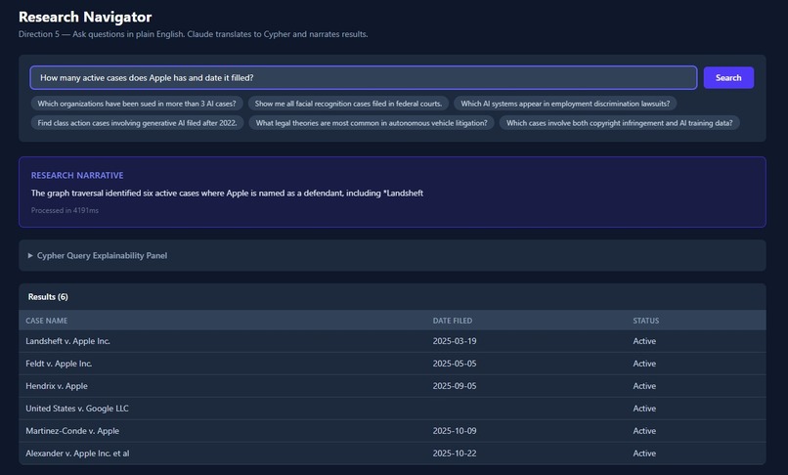Pick the generative AI class action suggestion

(x=137, y=122)
